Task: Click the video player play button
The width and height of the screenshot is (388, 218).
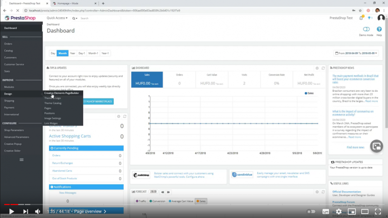Action: coord(11,211)
